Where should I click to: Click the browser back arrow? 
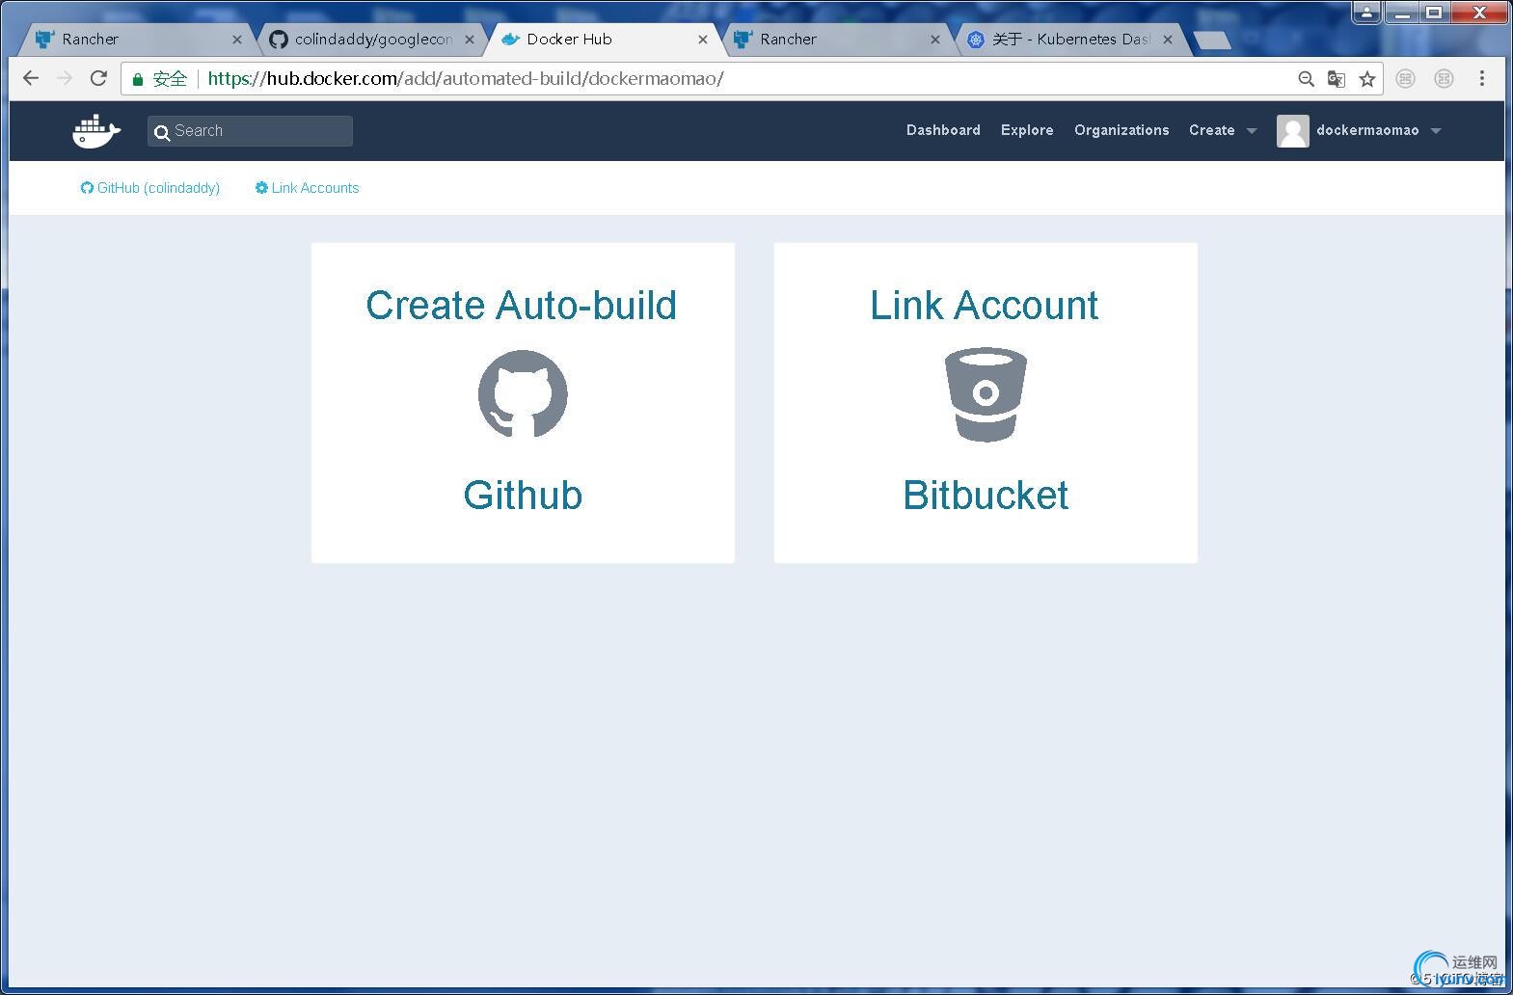click(31, 78)
